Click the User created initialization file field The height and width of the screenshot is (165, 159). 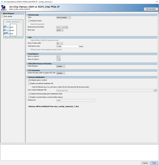click(105, 90)
